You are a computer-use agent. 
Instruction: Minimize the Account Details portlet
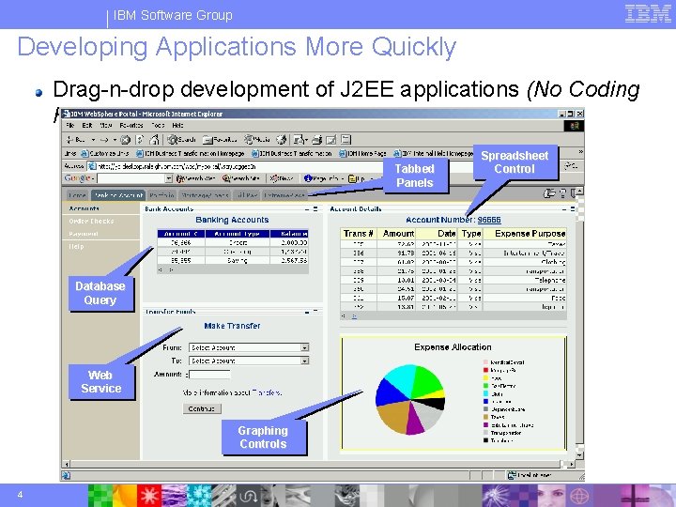pyautogui.click(x=564, y=209)
